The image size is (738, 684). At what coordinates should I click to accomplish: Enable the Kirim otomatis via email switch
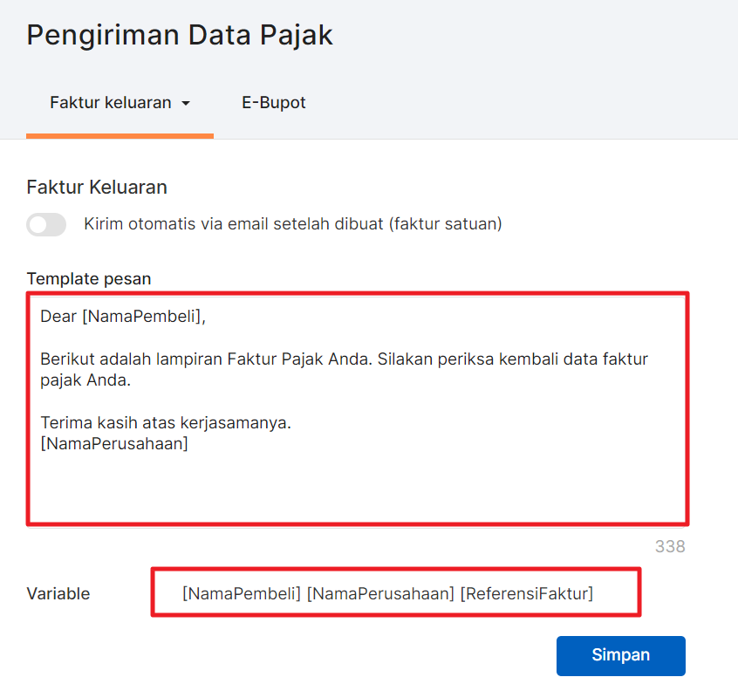pos(46,224)
